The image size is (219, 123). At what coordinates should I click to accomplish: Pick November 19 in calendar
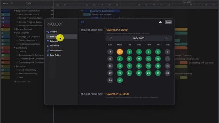tap(149, 66)
